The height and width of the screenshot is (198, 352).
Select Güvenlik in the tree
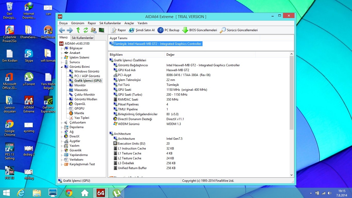click(76, 150)
